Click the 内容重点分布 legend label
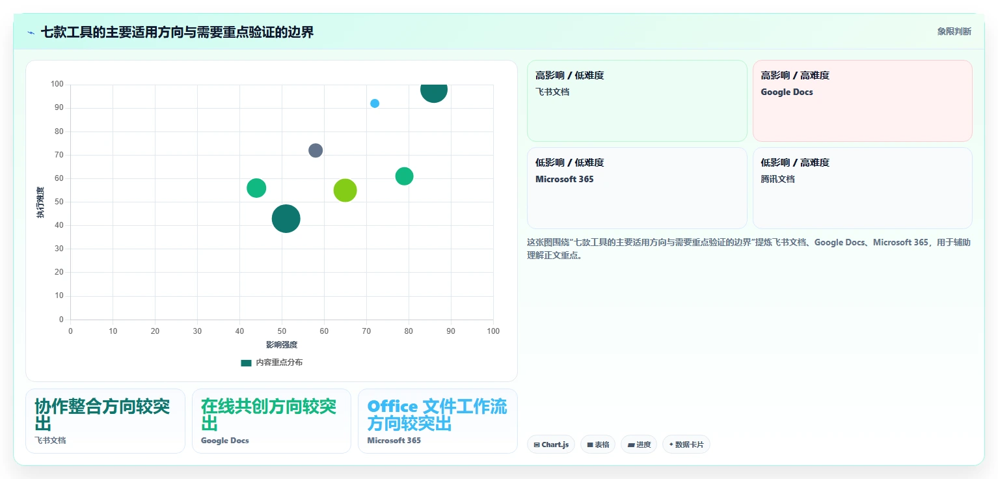 278,363
